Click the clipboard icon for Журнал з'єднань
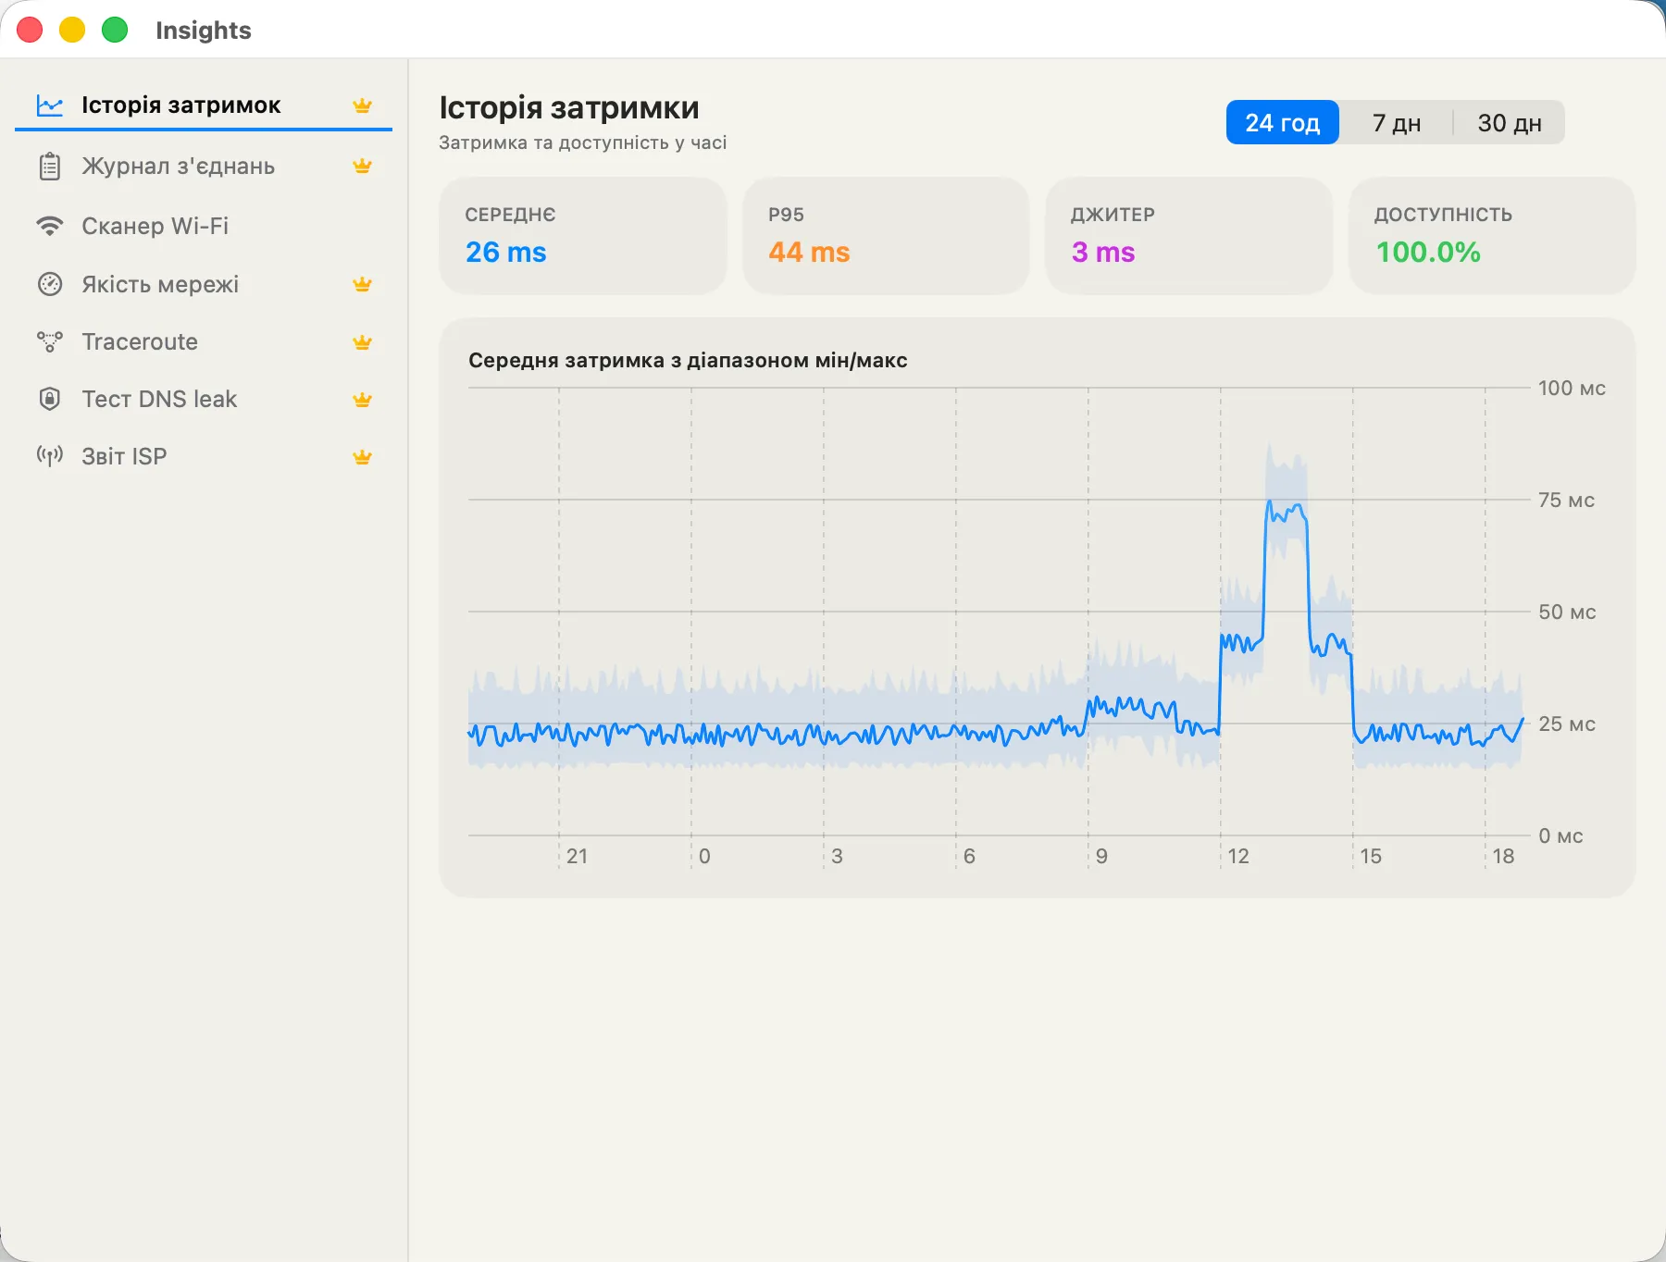Screen dimensions: 1666x1262 (x=50, y=167)
